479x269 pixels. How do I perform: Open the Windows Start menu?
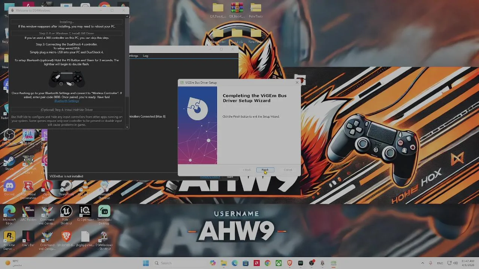click(x=146, y=263)
